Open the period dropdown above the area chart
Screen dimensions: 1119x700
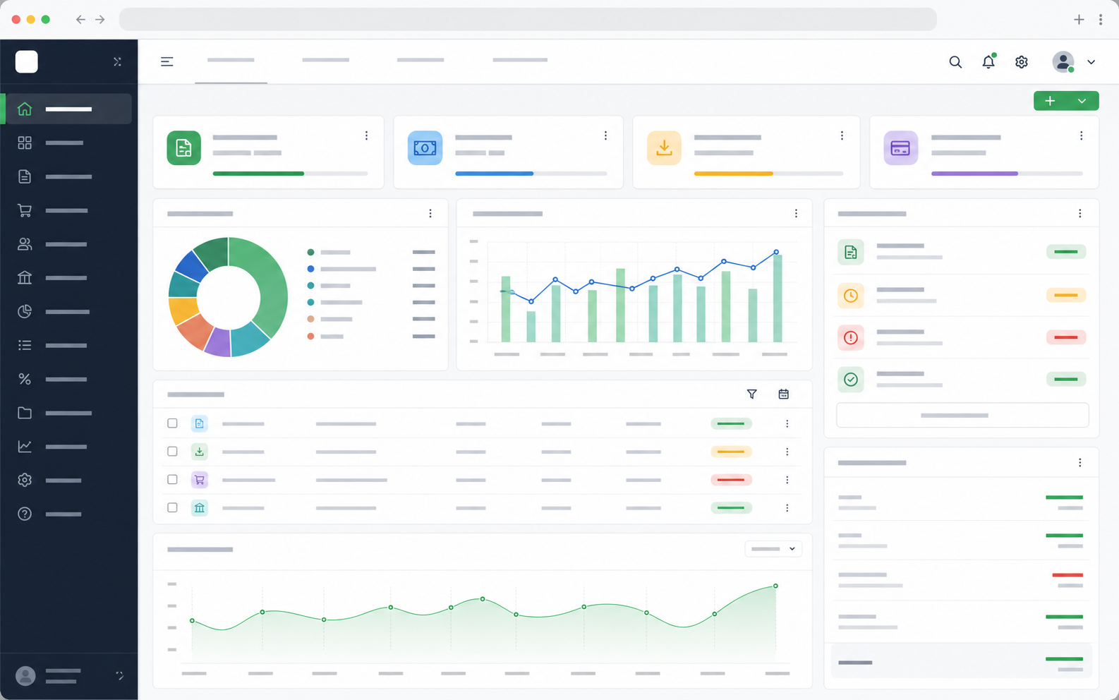pos(773,549)
